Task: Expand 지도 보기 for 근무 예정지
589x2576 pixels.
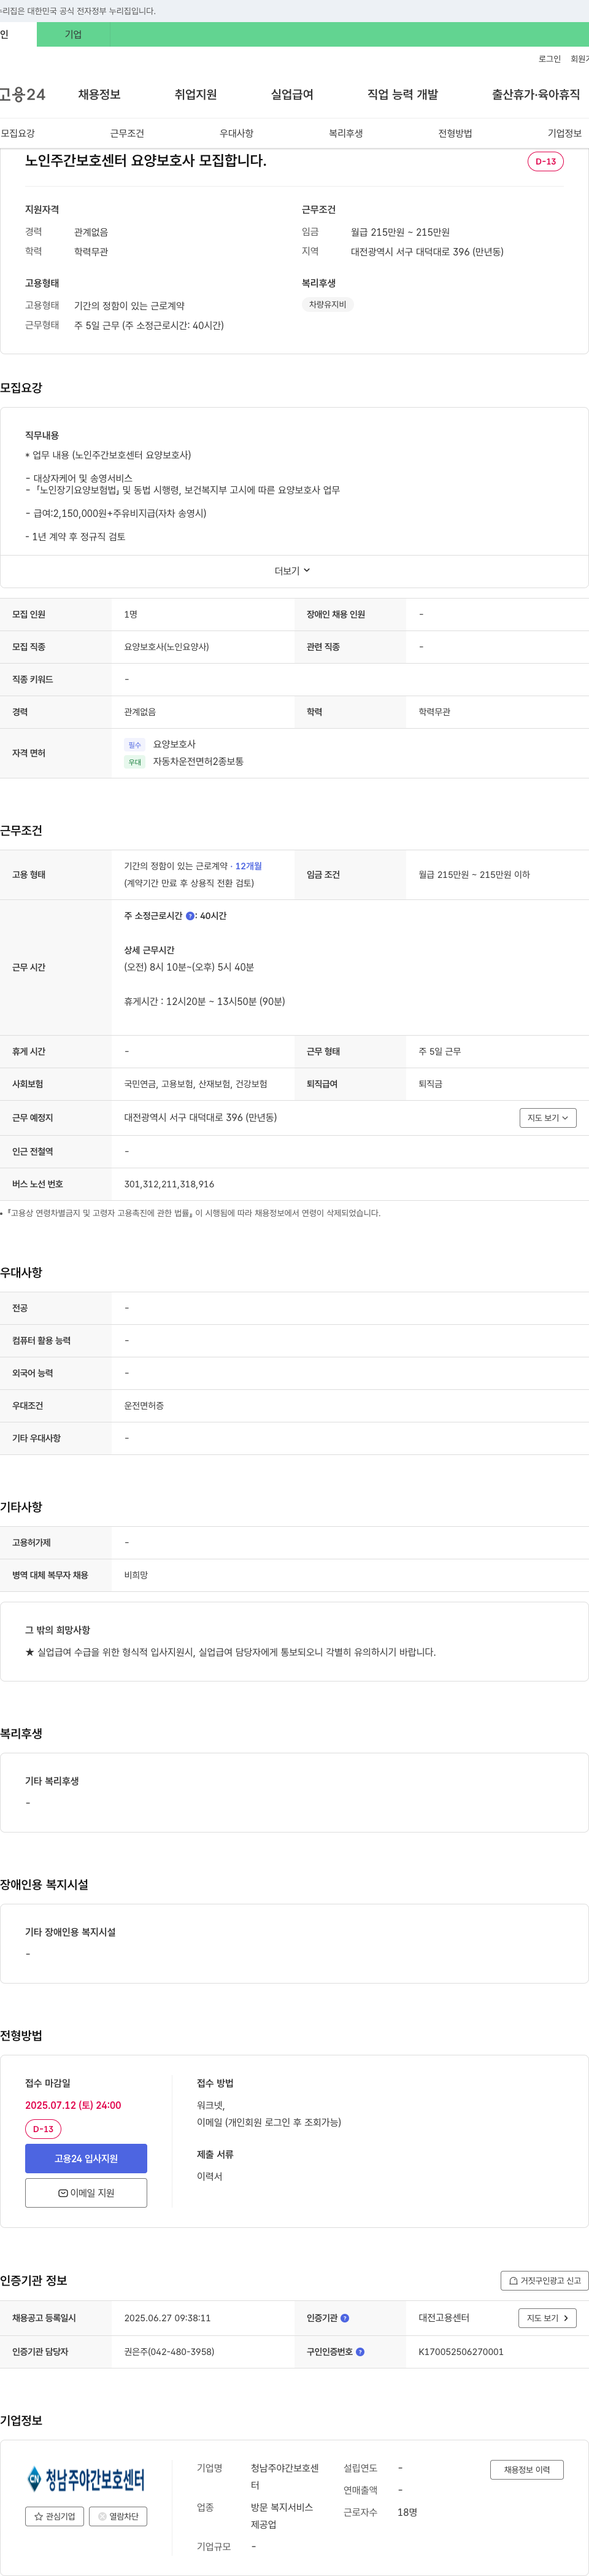Action: pyautogui.click(x=547, y=1118)
